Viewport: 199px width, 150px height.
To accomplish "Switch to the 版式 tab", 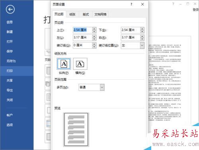I will (x=86, y=14).
